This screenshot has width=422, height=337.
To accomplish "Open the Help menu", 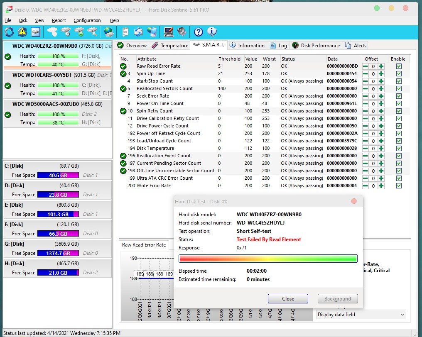I will (x=114, y=20).
